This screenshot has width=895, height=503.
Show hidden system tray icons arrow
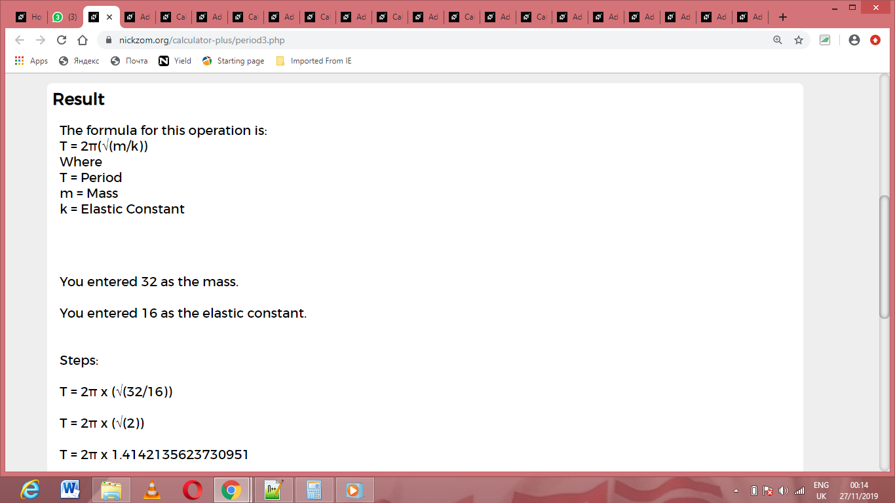[x=736, y=491]
